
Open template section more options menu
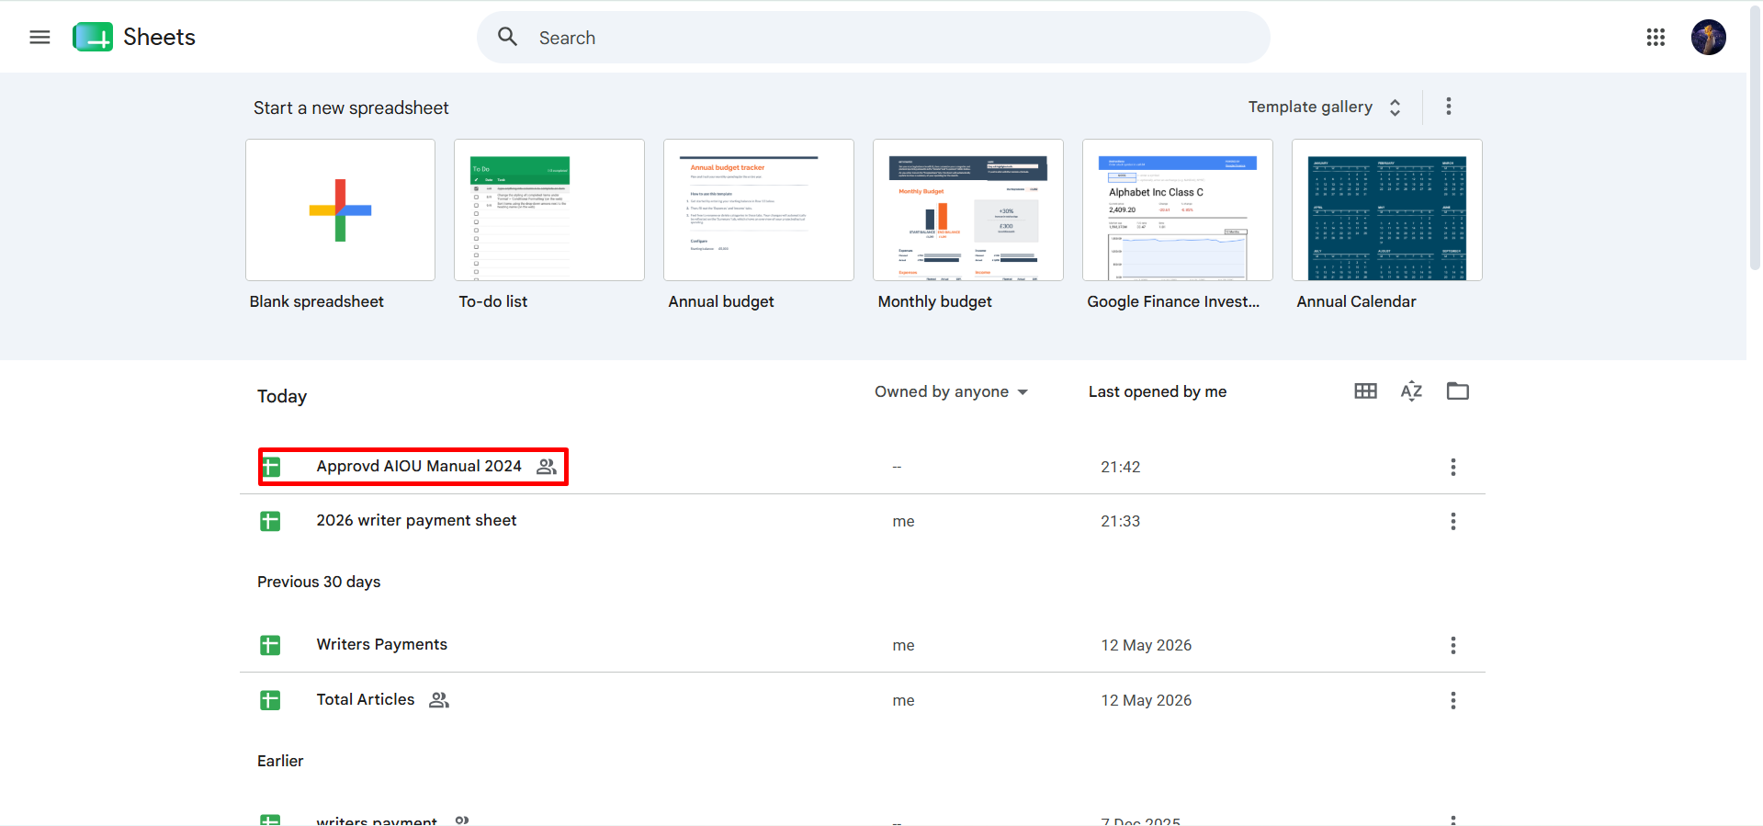pyautogui.click(x=1449, y=107)
